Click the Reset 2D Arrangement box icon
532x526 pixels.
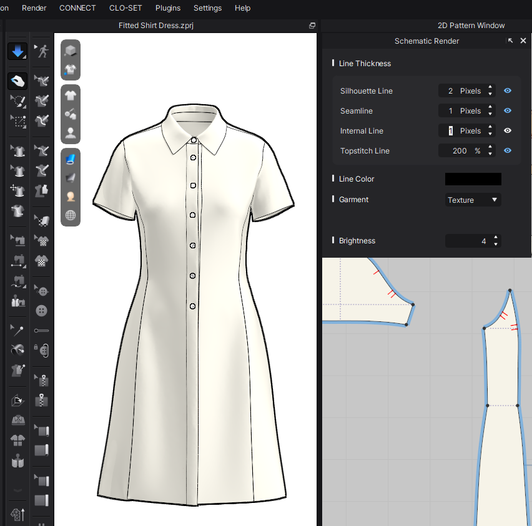(17, 401)
